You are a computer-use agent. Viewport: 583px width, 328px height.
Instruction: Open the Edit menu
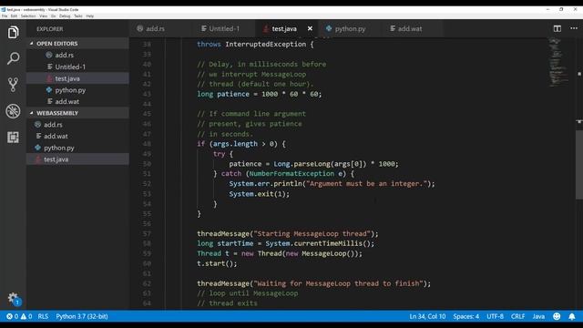click(x=14, y=16)
